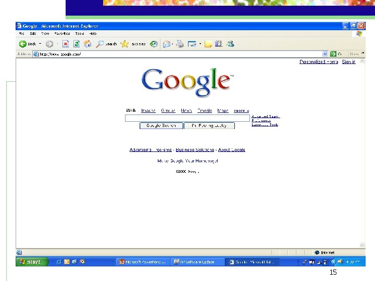Open the Edit menu
Image resolution: width=375 pixels, height=281 pixels.
[33, 33]
